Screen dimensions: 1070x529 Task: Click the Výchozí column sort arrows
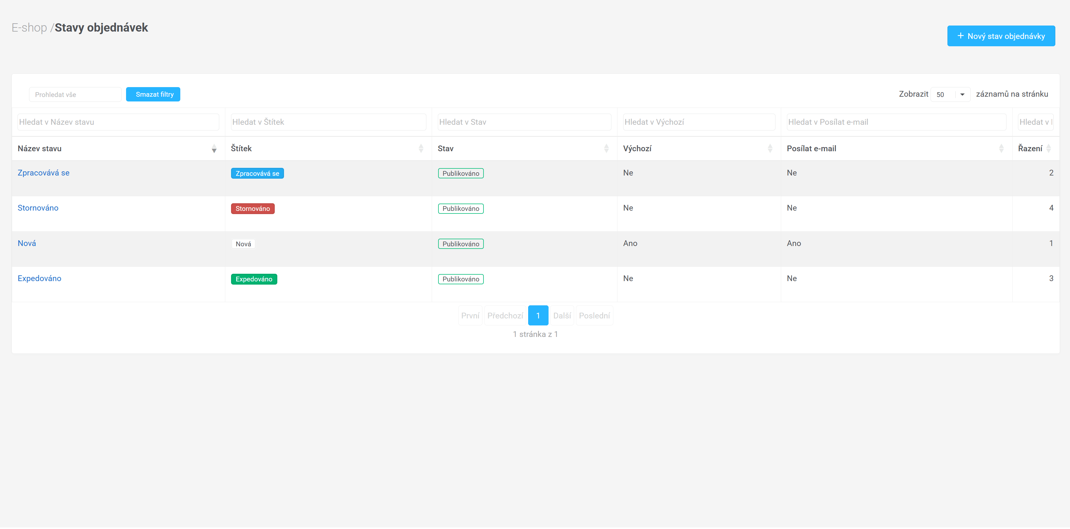(770, 149)
